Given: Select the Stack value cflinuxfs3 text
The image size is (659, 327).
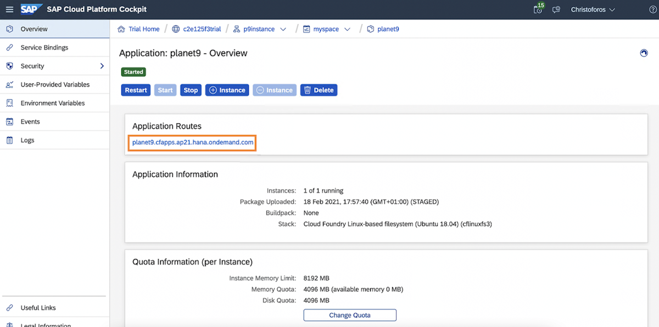Looking at the screenshot, I should 398,224.
